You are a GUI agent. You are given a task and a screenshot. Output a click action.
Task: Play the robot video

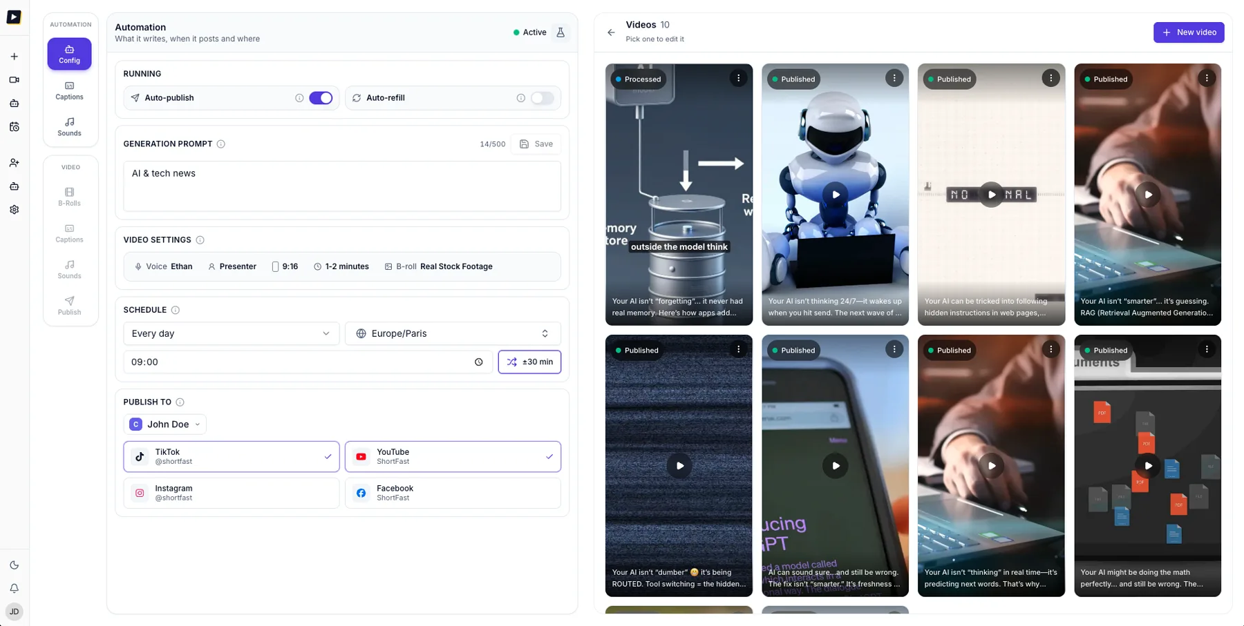click(x=836, y=195)
